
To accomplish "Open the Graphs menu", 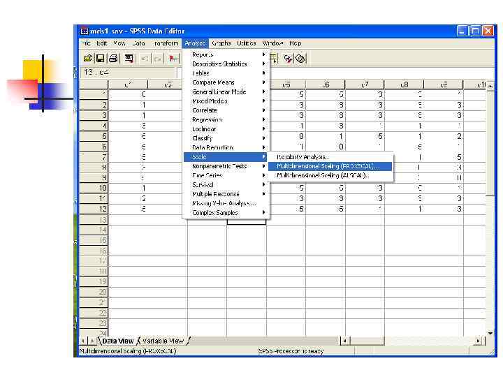I will click(221, 43).
